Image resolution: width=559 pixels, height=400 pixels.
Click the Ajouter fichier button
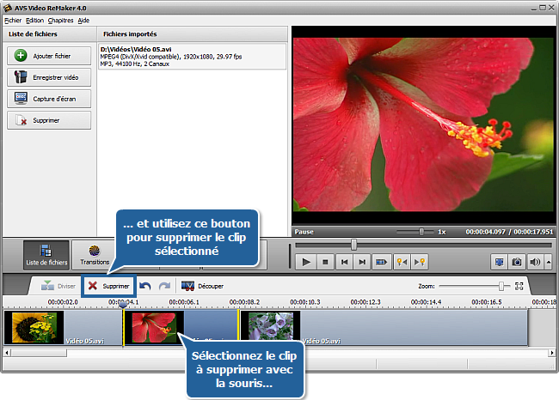tap(49, 56)
